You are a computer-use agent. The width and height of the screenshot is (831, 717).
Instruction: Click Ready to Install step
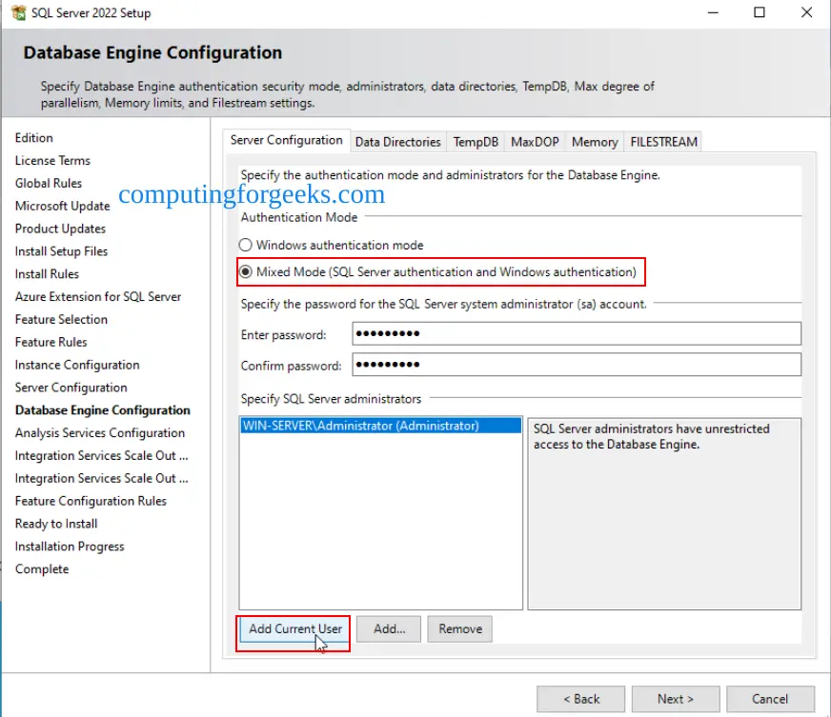click(x=56, y=524)
